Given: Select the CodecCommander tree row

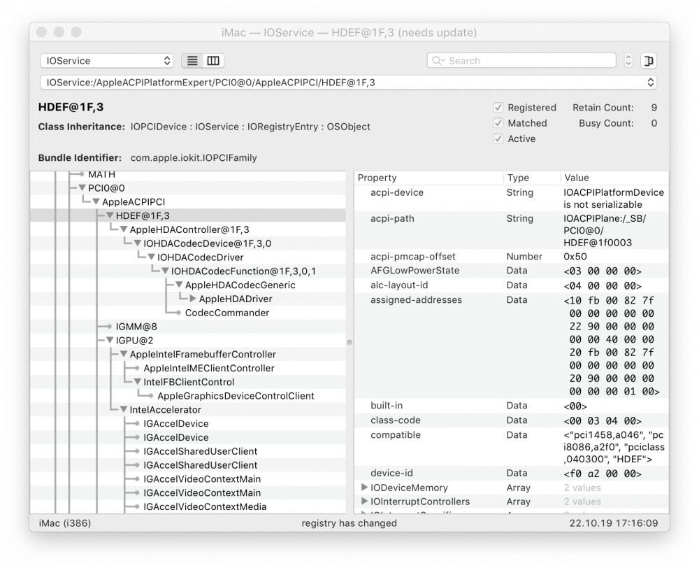Looking at the screenshot, I should pos(187,313).
